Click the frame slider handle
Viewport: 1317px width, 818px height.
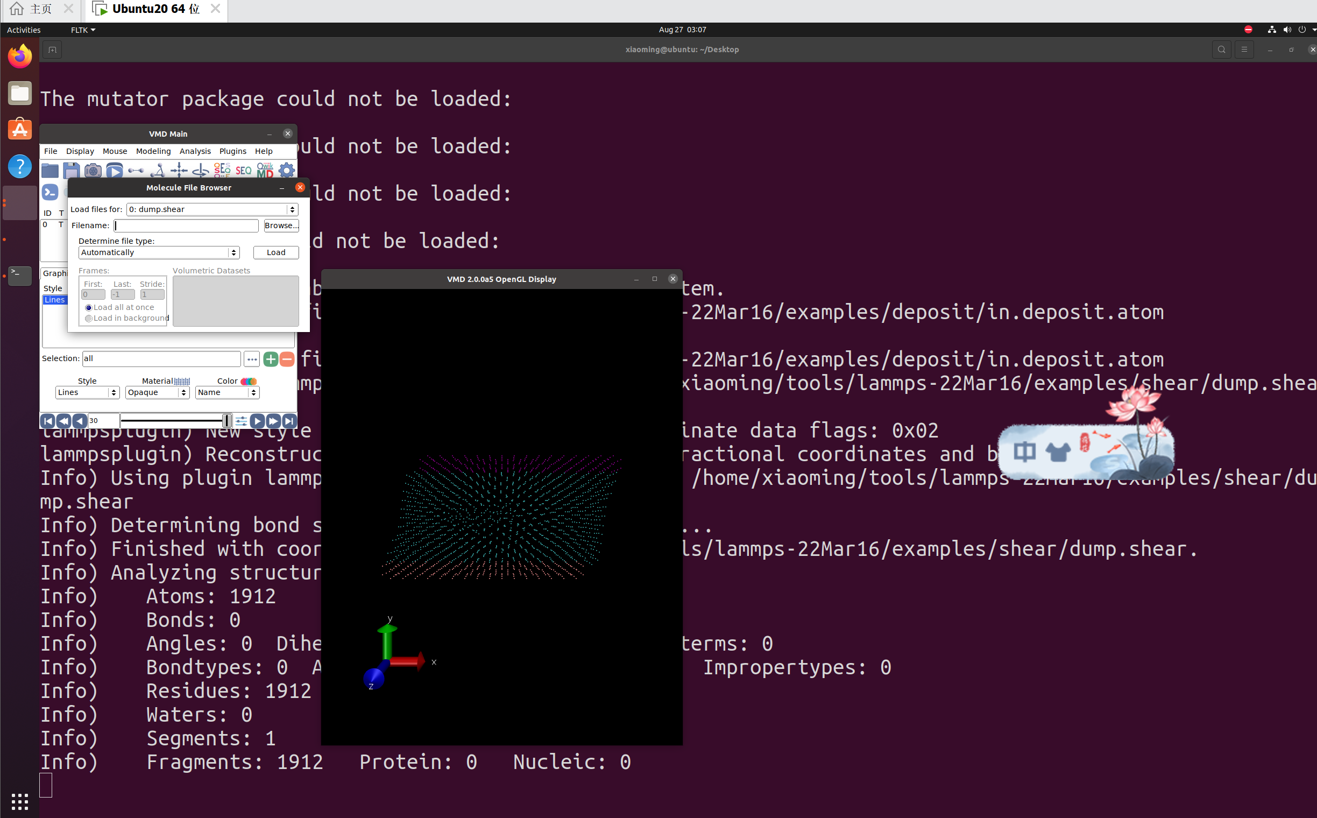click(x=227, y=421)
